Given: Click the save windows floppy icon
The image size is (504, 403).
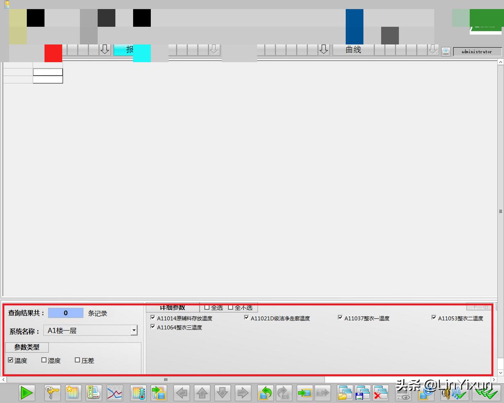Looking at the screenshot, I should point(363,393).
